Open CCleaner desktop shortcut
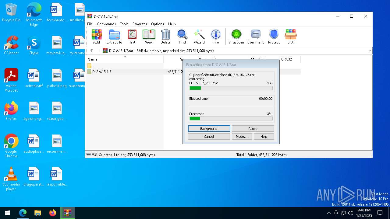The width and height of the screenshot is (390, 219). point(11,46)
